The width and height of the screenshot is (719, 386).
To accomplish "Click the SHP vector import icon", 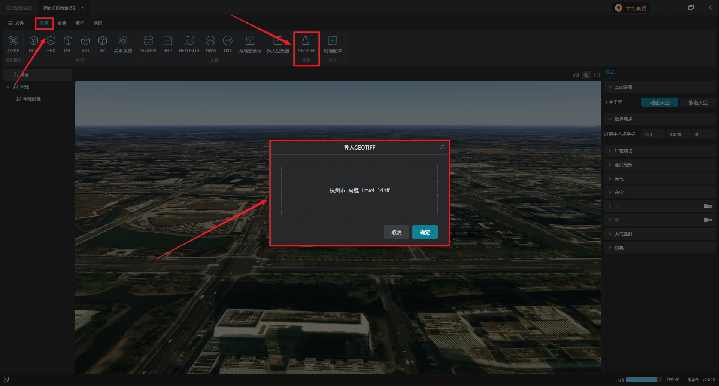I will tap(167, 41).
